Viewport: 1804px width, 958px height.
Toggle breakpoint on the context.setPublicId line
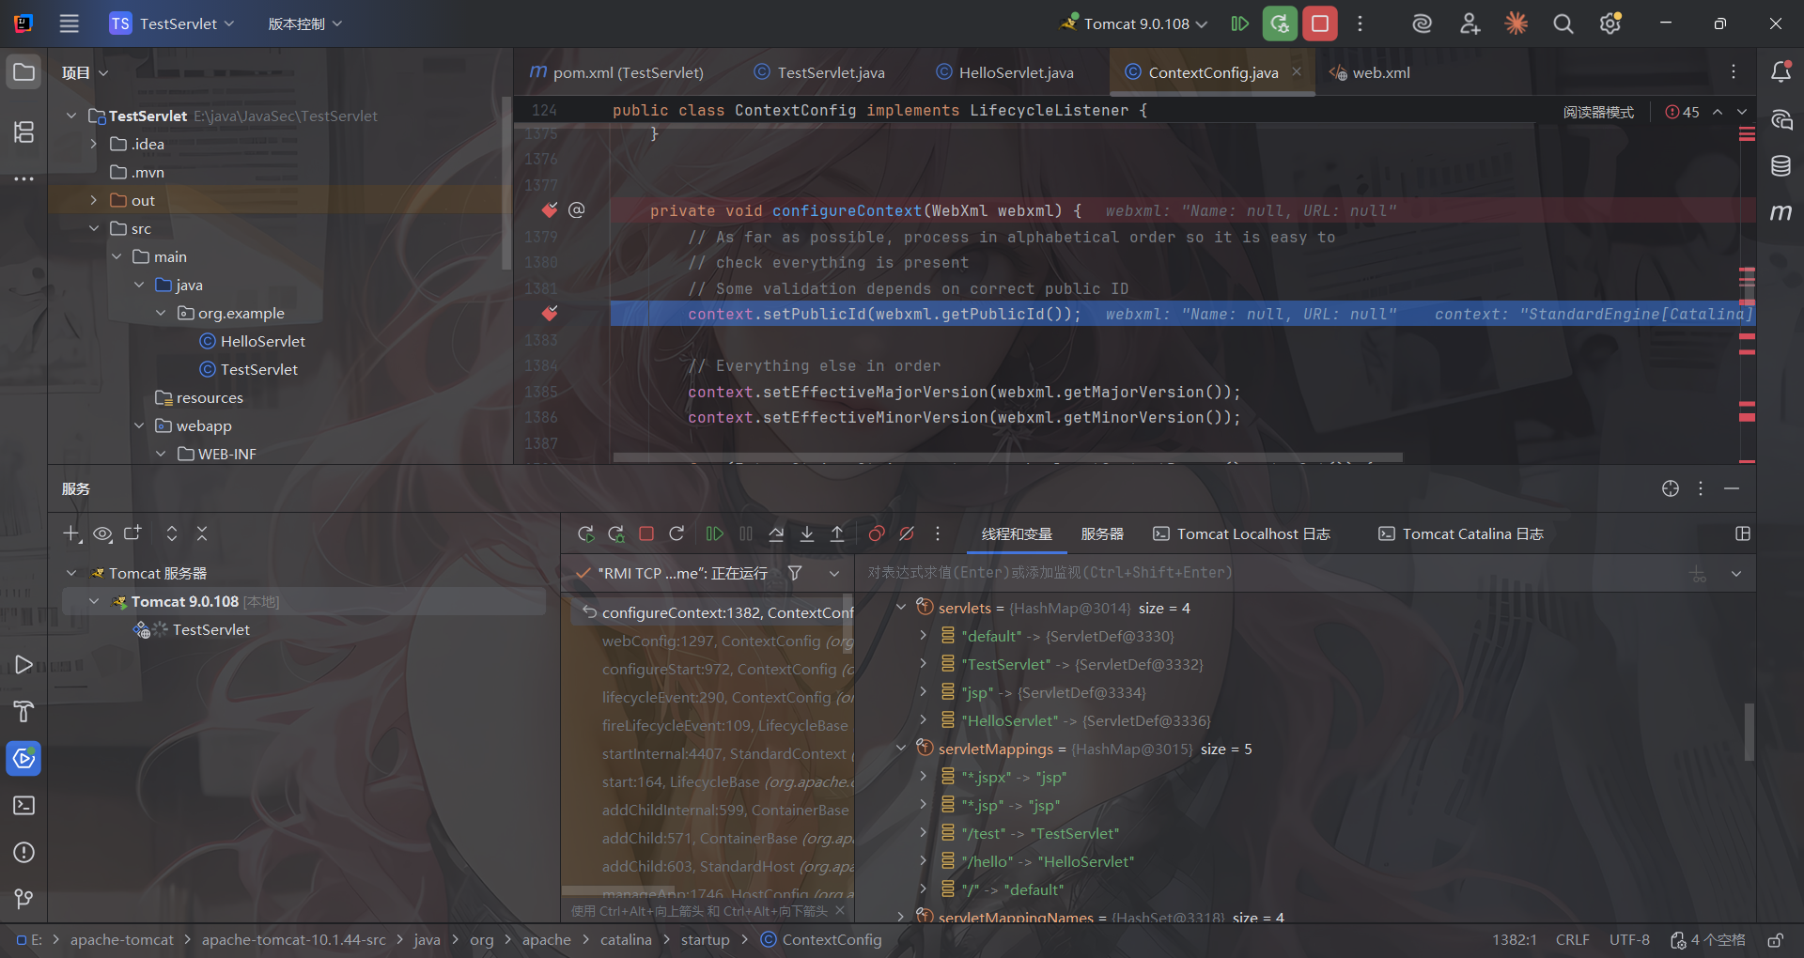tap(550, 314)
